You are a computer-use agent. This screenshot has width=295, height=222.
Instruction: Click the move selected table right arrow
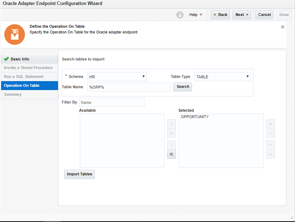(171, 124)
